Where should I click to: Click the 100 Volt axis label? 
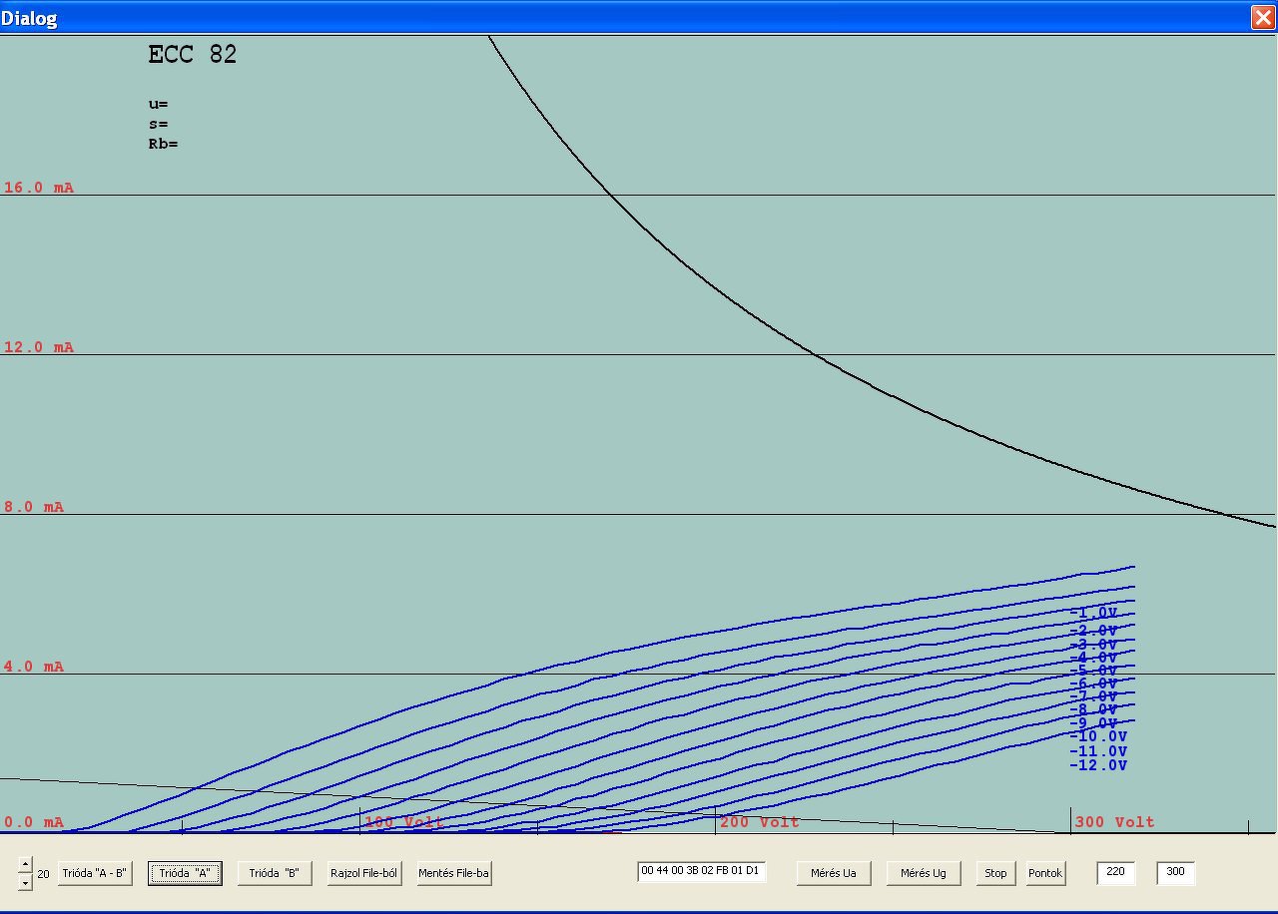[x=404, y=822]
